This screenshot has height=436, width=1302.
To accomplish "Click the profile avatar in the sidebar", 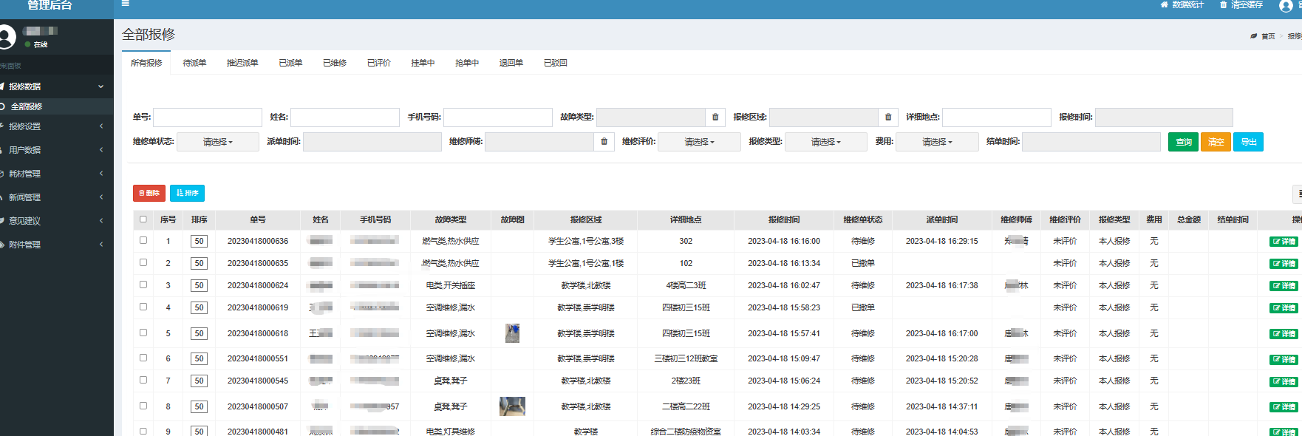I will click(6, 37).
